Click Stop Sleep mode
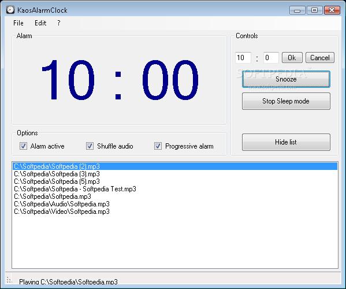The width and height of the screenshot is (346, 289). (x=286, y=101)
